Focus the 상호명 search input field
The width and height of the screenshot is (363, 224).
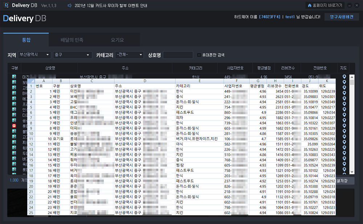click(x=178, y=55)
